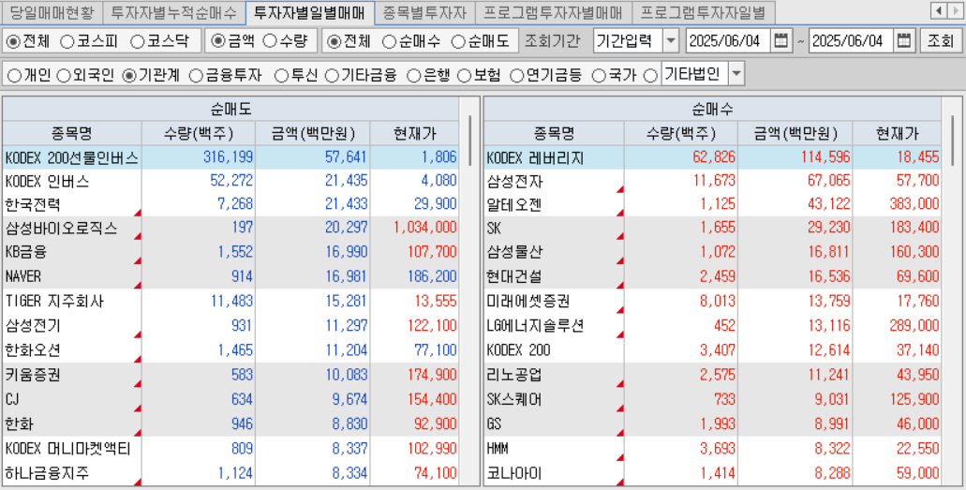The width and height of the screenshot is (966, 490).
Task: Click the 순매도 table scrollbar
Action: point(469,140)
